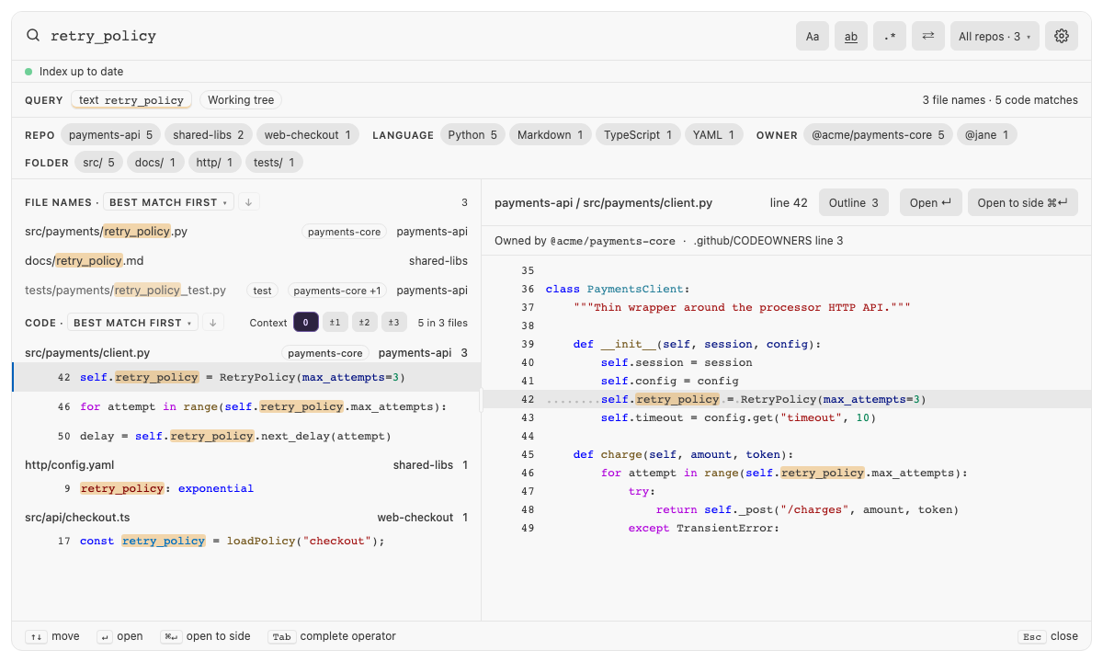Filter by repo payments-api 5
Image resolution: width=1103 pixels, height=662 pixels.
click(111, 135)
